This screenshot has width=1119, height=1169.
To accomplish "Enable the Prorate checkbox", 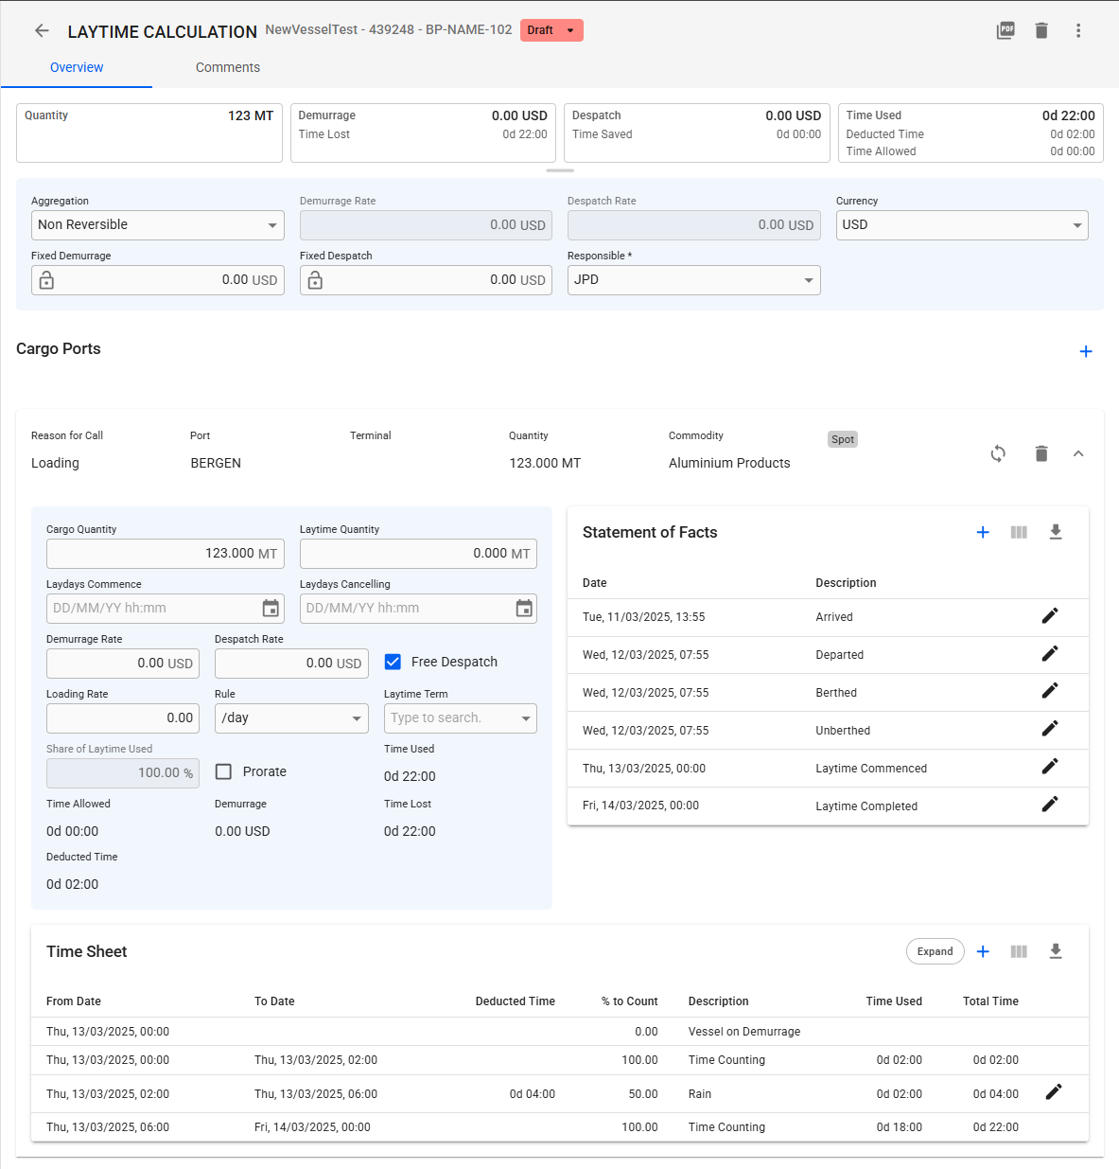I will click(x=224, y=772).
